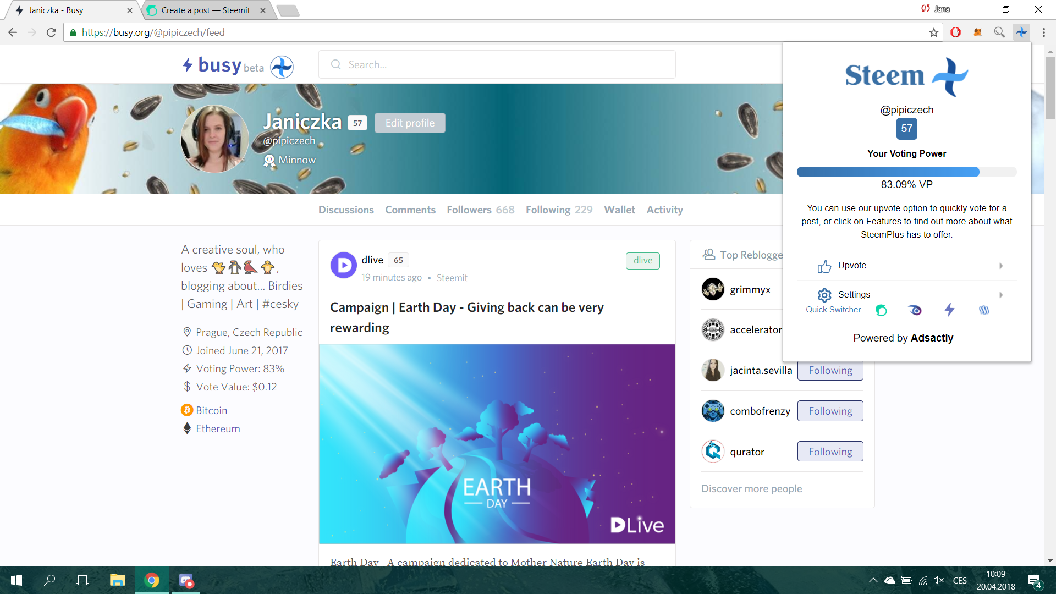Open the Earth Day campaign post title

466,317
